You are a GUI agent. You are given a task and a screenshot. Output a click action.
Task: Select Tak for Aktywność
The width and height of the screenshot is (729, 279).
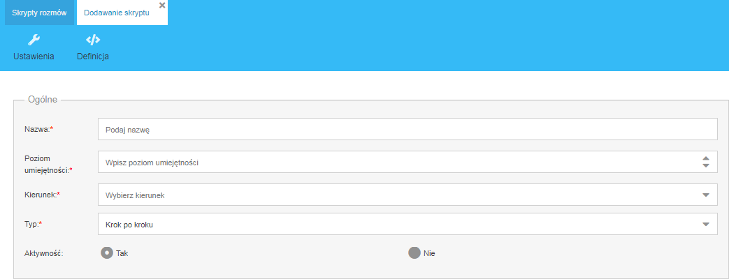pyautogui.click(x=107, y=253)
